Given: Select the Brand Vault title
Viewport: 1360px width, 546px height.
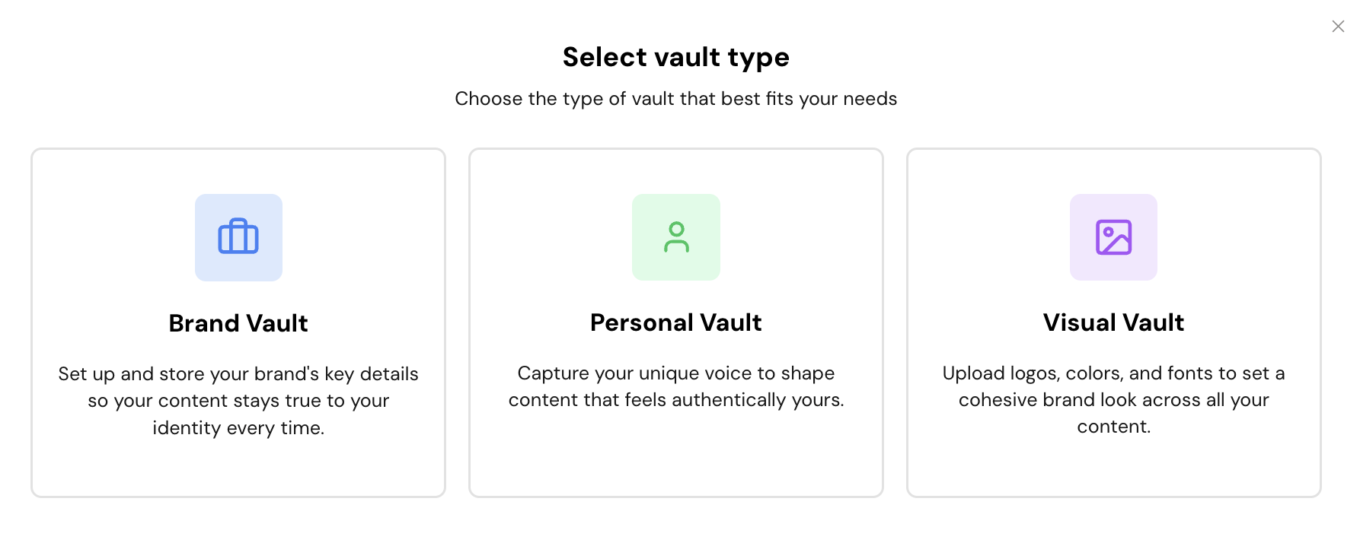Looking at the screenshot, I should coord(238,323).
